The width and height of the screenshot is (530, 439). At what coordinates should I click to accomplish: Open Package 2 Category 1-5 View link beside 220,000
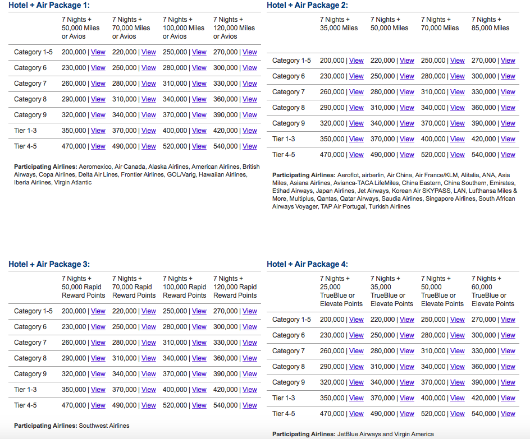pos(407,61)
